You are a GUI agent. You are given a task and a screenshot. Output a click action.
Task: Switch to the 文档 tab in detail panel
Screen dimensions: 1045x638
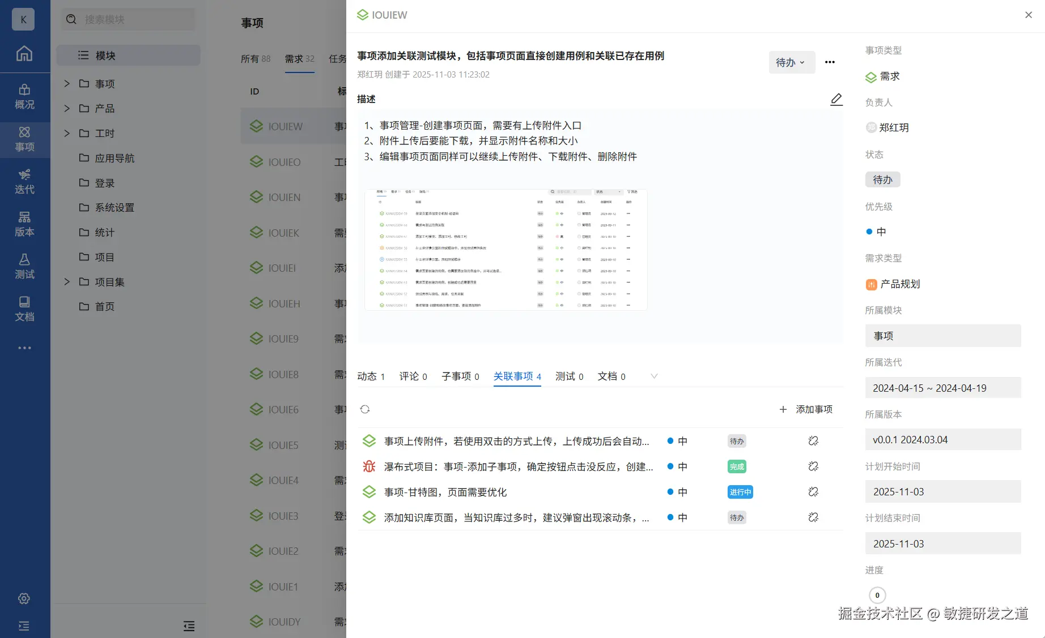point(611,376)
